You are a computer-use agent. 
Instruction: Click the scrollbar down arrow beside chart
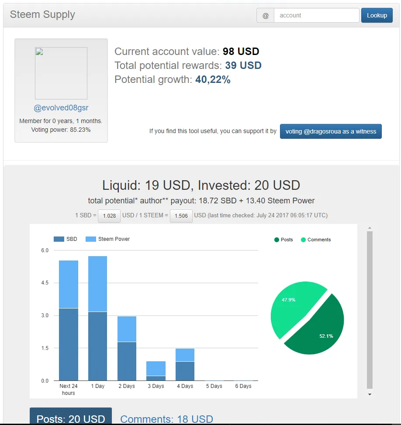point(370,394)
